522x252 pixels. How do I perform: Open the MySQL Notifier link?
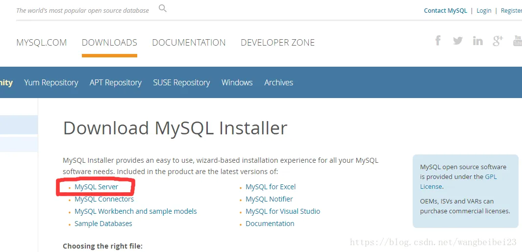click(x=269, y=199)
